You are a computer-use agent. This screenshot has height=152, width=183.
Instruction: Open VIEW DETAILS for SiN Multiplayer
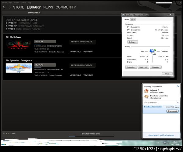[75, 52]
